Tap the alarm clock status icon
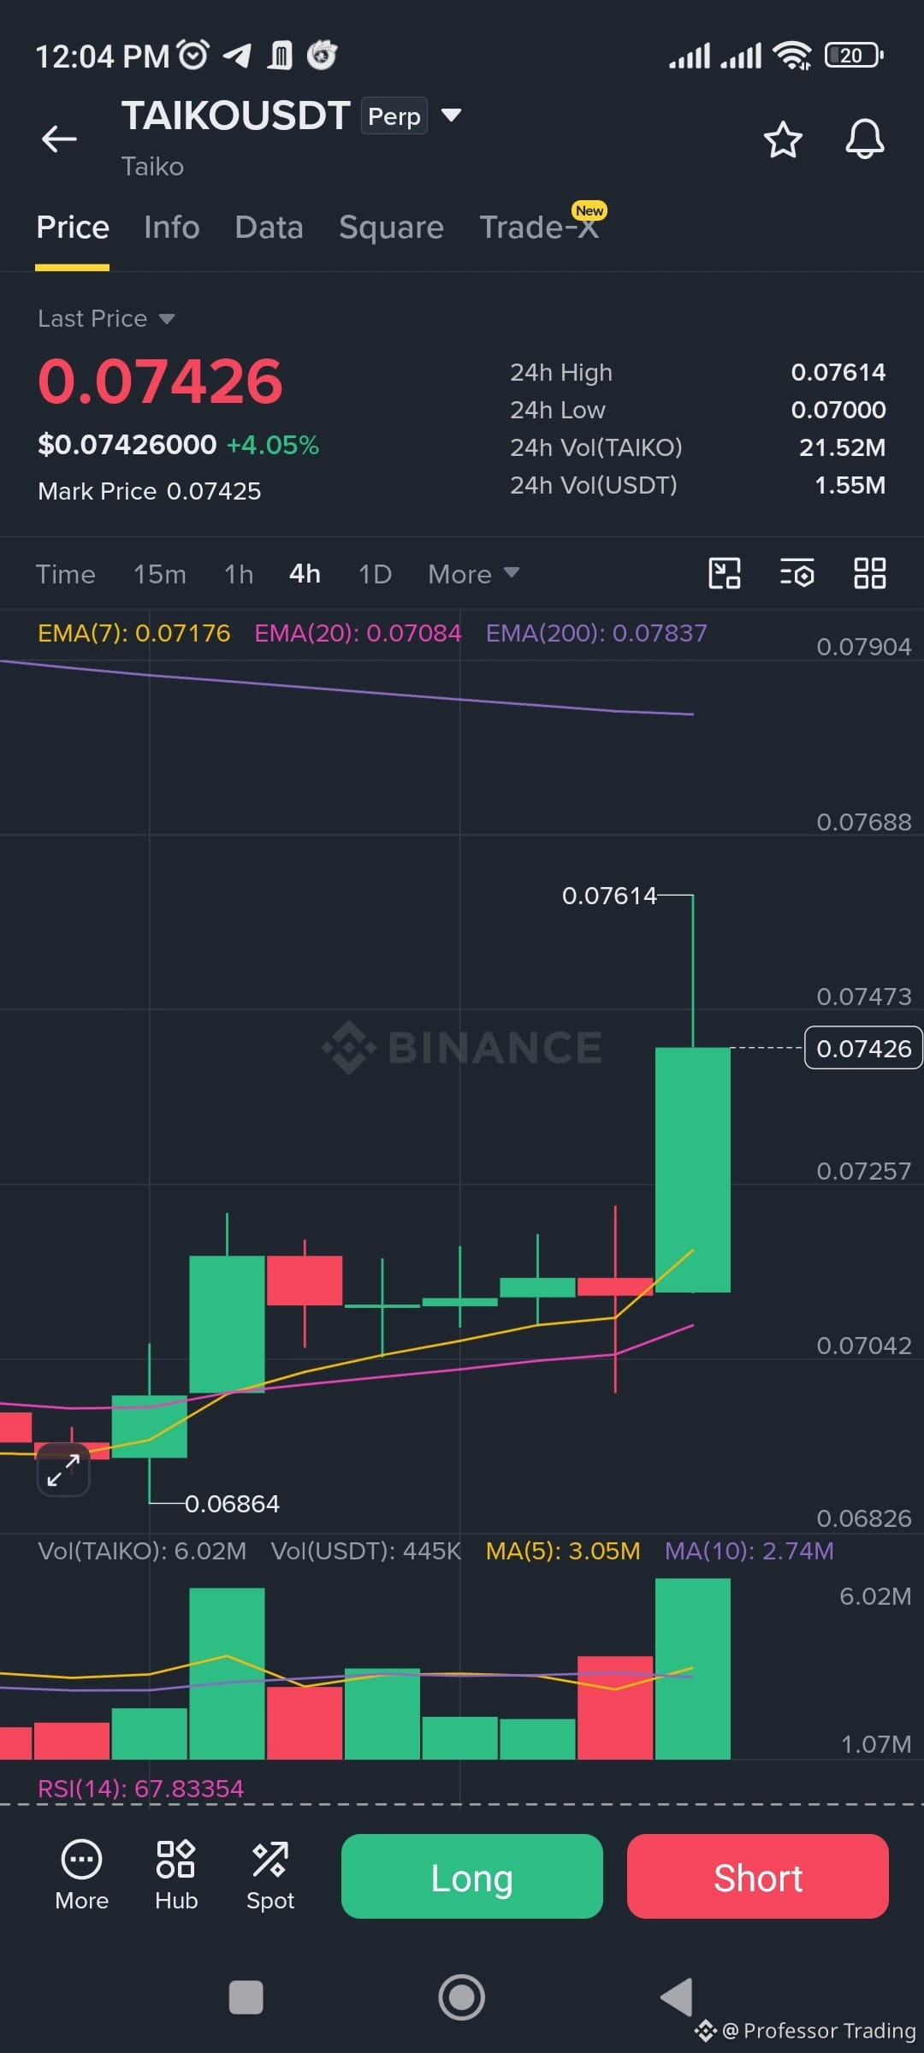 (x=192, y=55)
